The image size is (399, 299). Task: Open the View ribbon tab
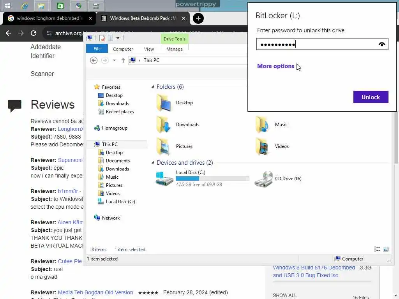coord(149,49)
